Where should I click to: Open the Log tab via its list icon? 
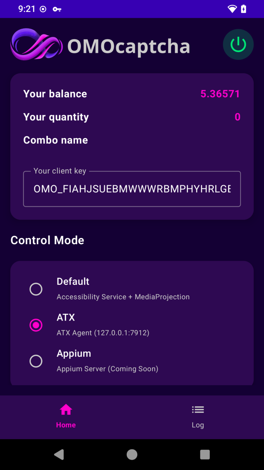pos(198,409)
